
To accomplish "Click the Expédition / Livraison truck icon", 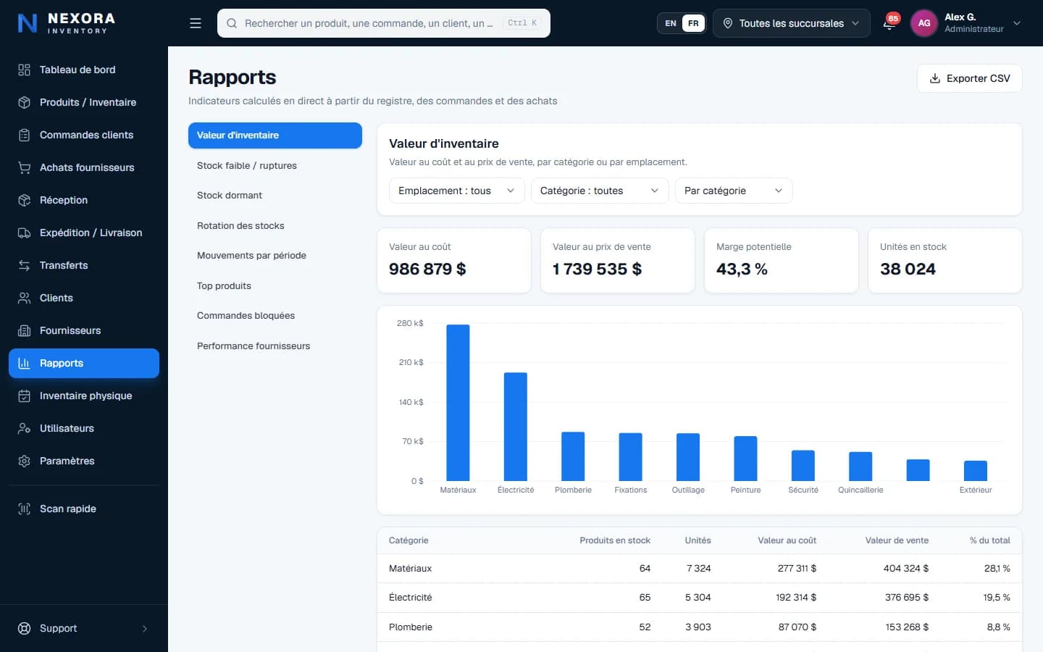I will [x=24, y=233].
